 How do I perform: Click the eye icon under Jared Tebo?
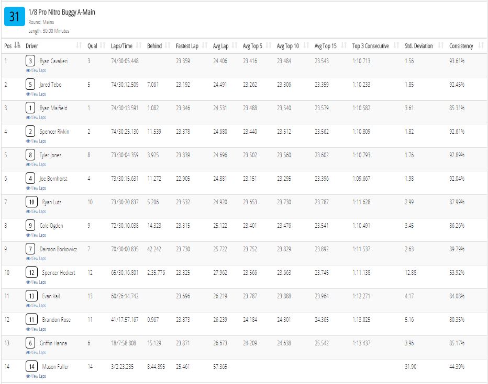(28, 94)
